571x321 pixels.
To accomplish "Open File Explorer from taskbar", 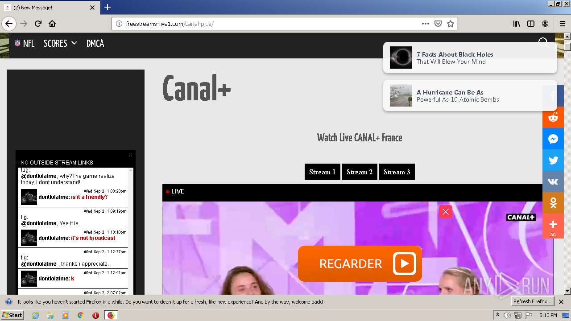I will point(50,315).
